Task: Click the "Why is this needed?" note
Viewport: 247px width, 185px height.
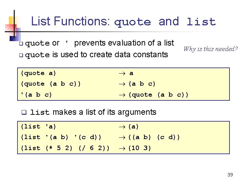Action: [210, 49]
